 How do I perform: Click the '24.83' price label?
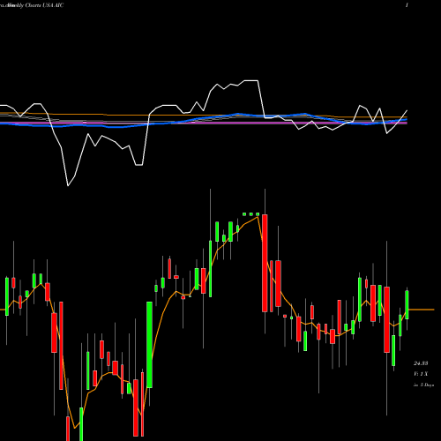(421, 363)
